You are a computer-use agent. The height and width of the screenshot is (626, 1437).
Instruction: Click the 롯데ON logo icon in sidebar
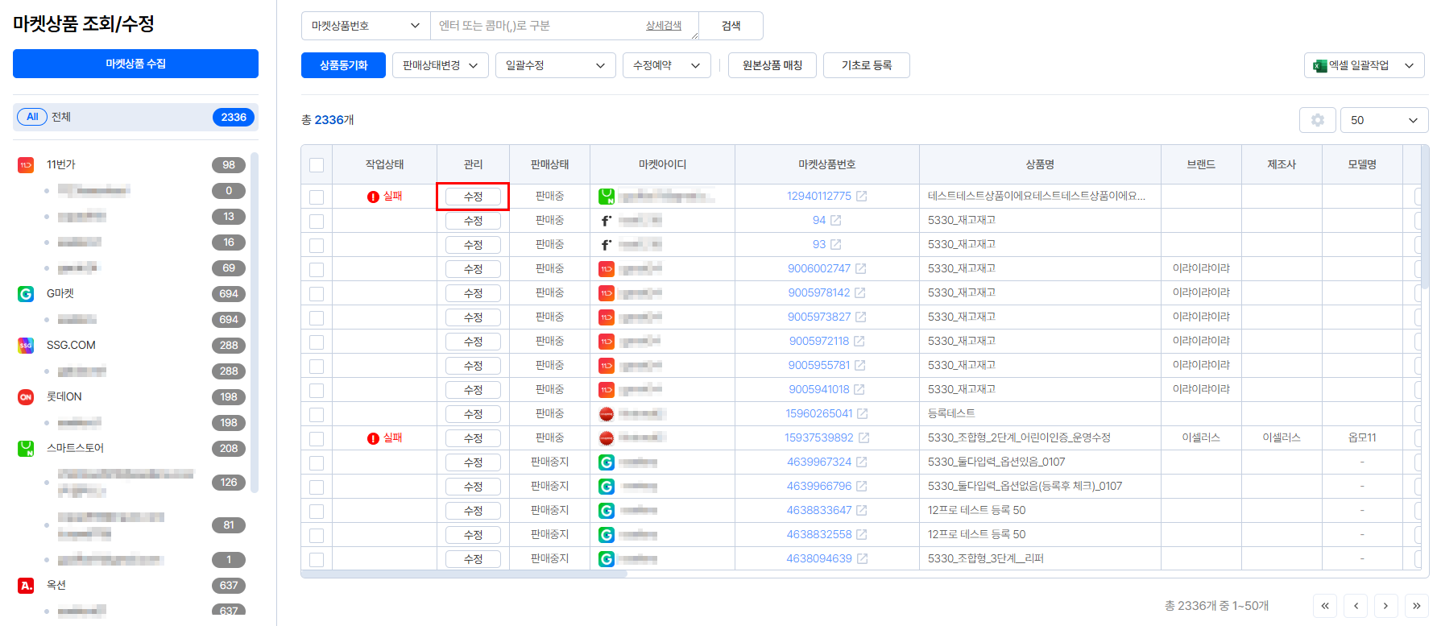point(26,397)
